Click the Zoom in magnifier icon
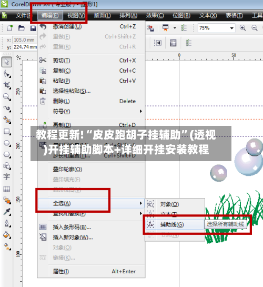This screenshot has height=287, width=263. [242, 28]
